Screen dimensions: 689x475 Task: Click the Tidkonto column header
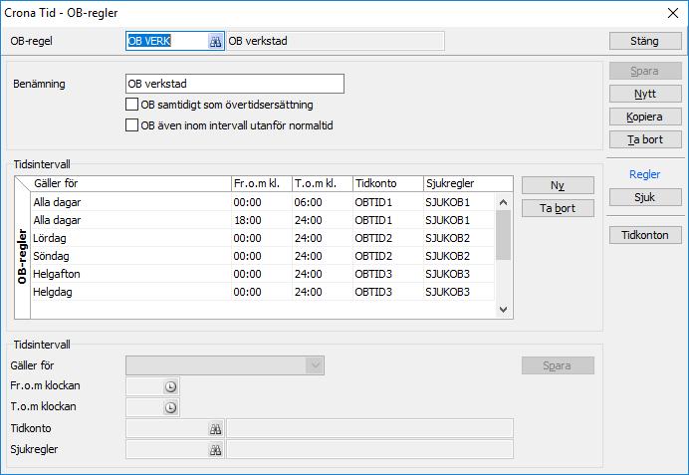(x=388, y=183)
